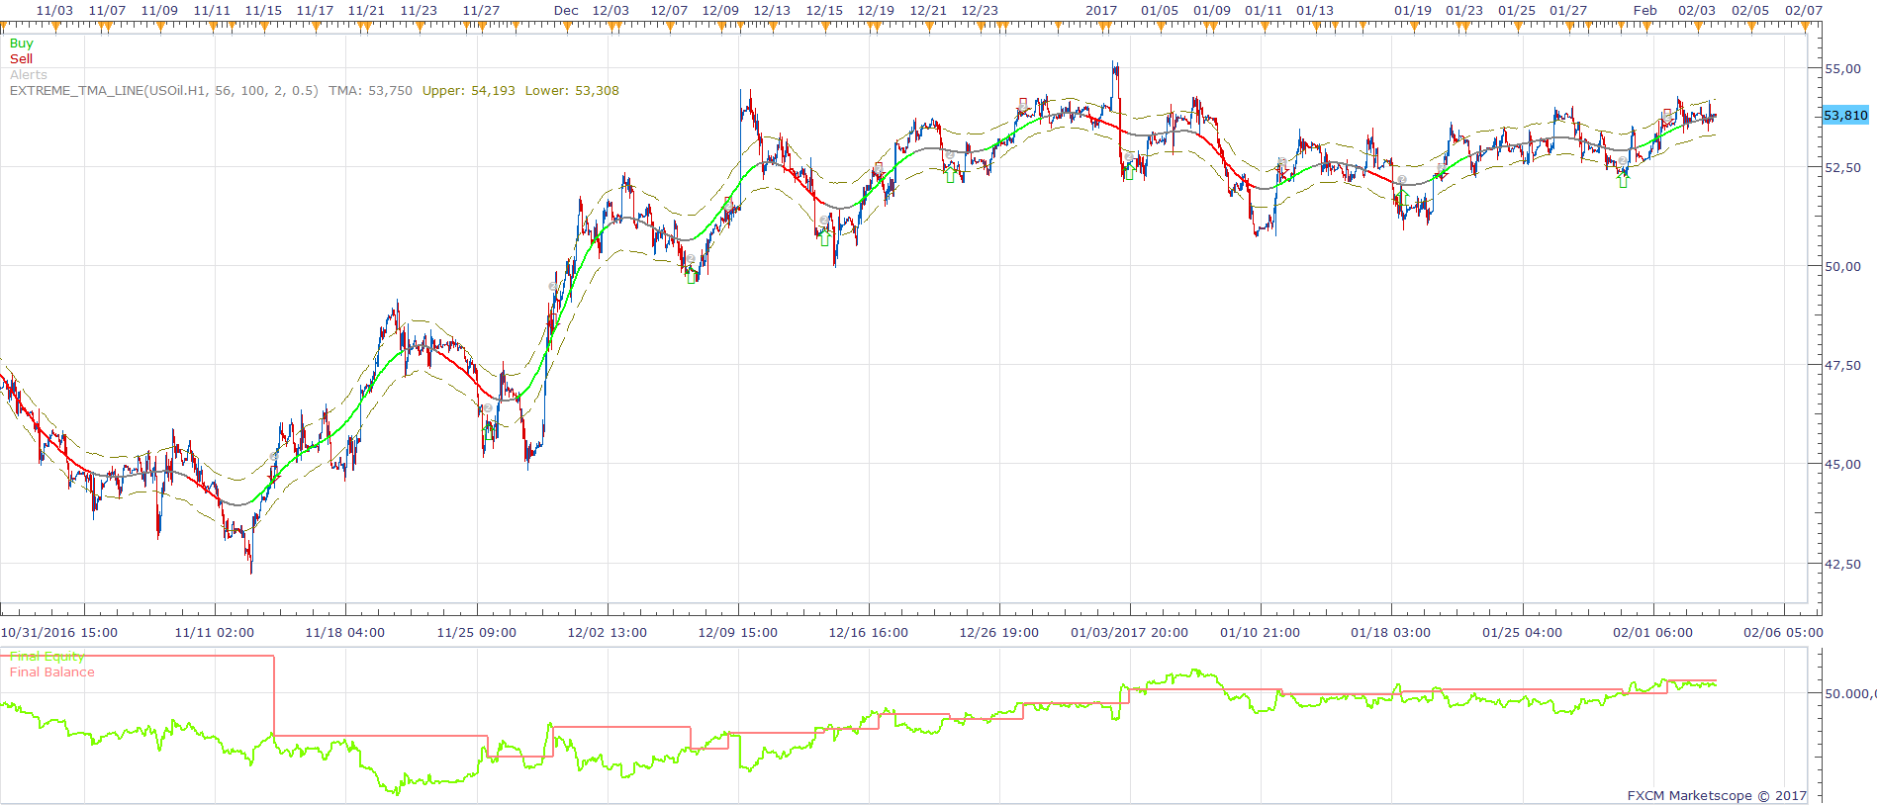The height and width of the screenshot is (805, 1879).
Task: Click the current price tag 53,810
Action: (x=1845, y=116)
